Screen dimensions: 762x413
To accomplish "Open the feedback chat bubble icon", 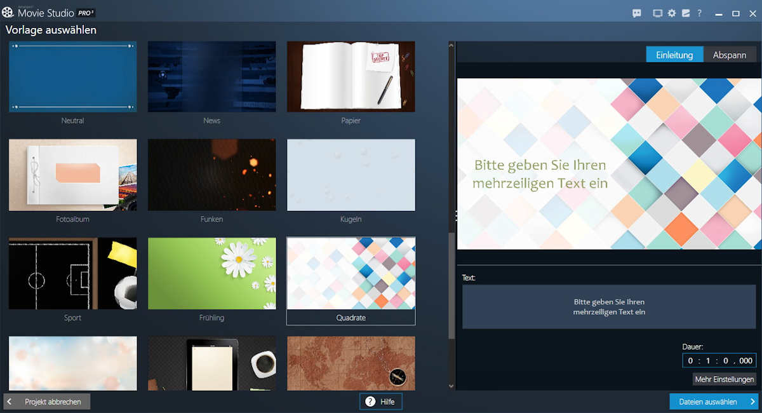I will pyautogui.click(x=637, y=13).
